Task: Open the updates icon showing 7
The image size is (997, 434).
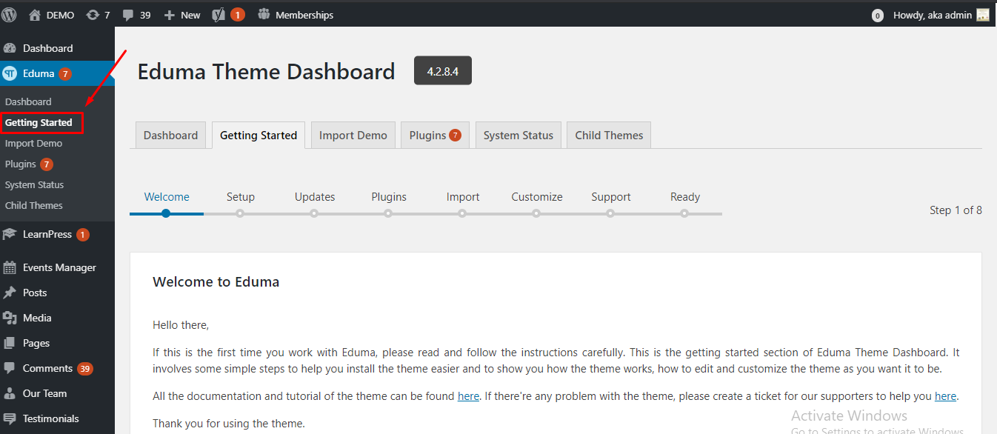Action: pyautogui.click(x=93, y=15)
